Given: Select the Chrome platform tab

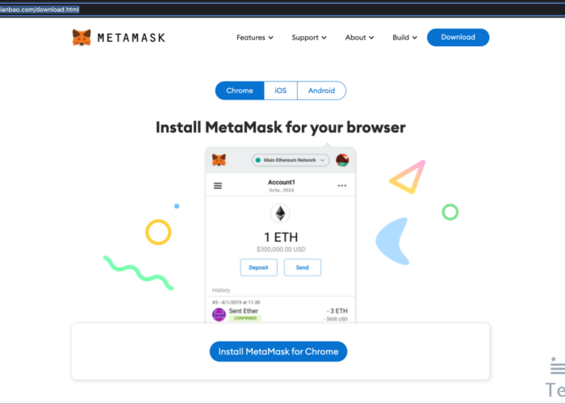Looking at the screenshot, I should point(240,90).
